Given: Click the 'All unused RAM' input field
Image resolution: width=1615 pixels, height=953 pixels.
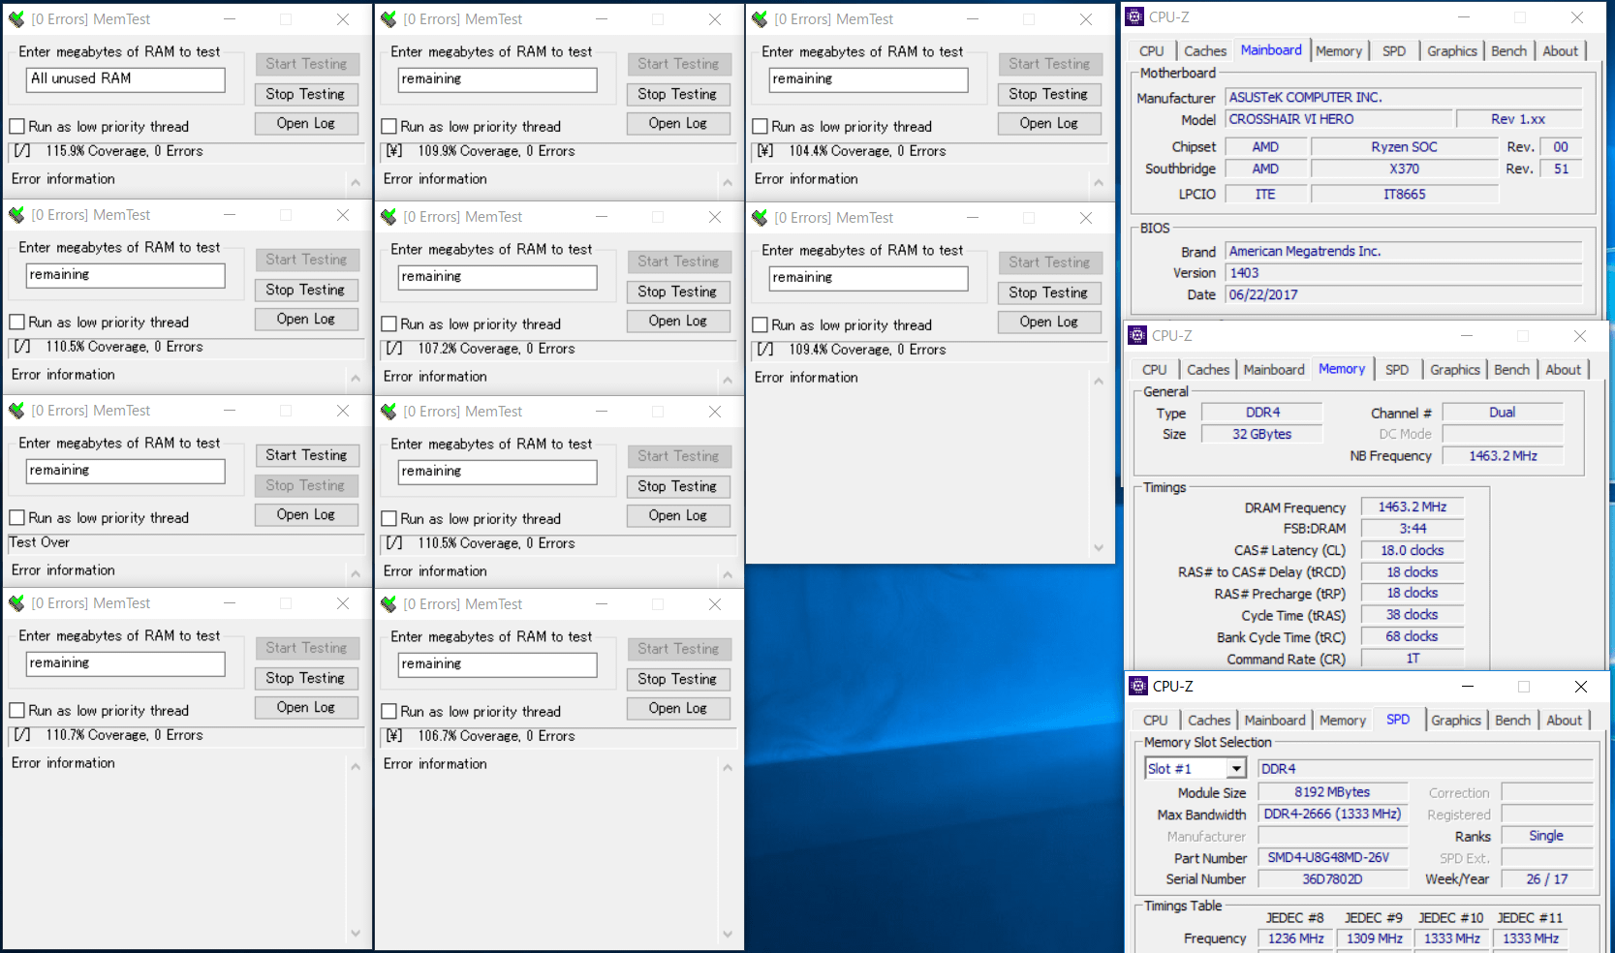Looking at the screenshot, I should (x=125, y=79).
